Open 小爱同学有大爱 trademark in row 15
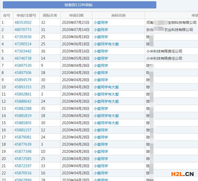Screen dimensions: 198x181 (106, 123)
